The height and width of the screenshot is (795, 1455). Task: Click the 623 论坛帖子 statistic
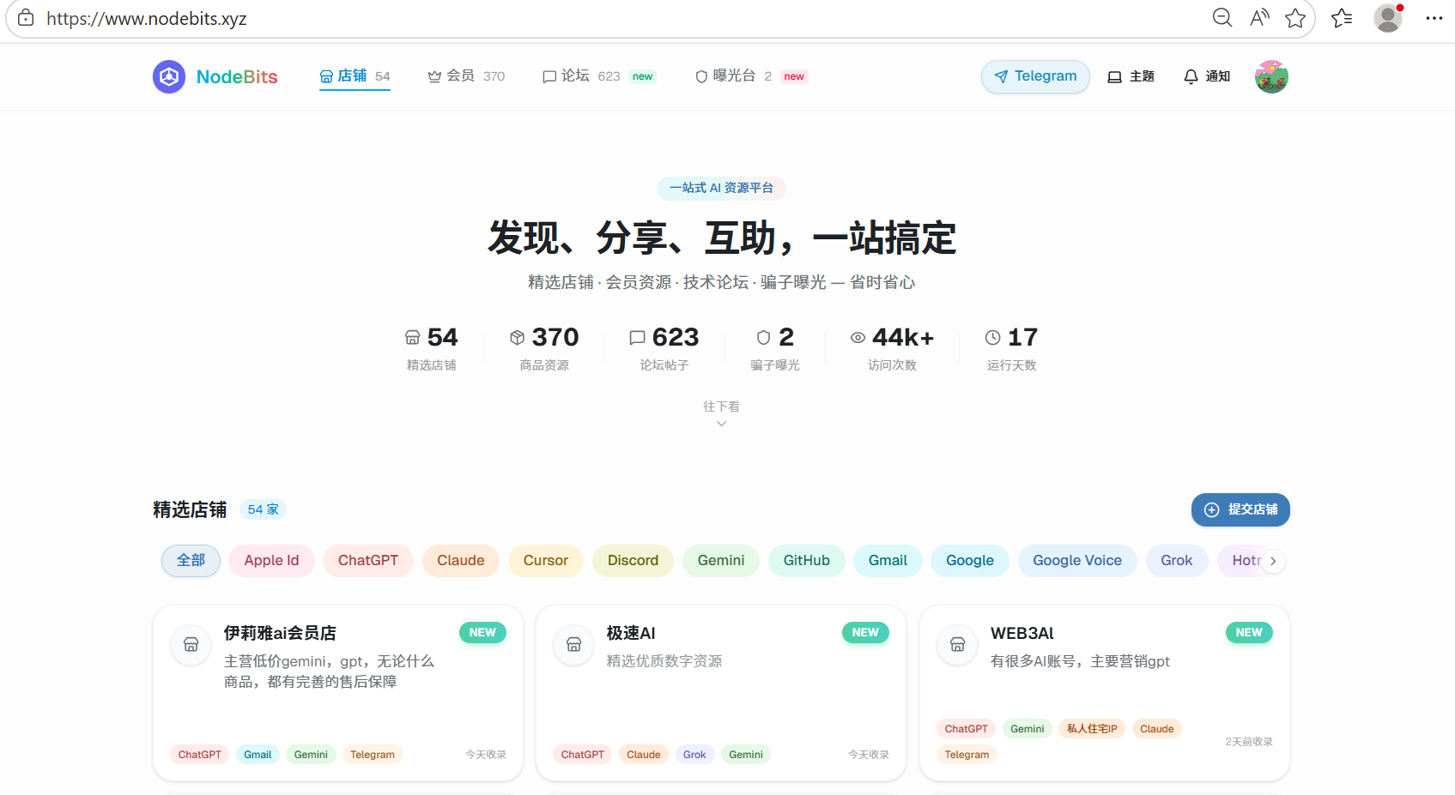coord(664,347)
